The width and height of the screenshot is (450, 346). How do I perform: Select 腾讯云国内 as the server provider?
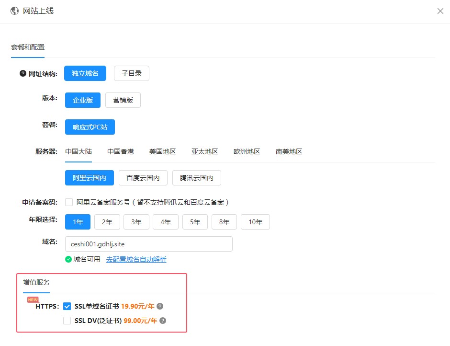coord(197,178)
